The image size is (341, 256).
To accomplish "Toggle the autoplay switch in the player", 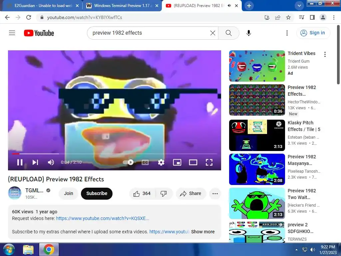I will tap(128, 162).
